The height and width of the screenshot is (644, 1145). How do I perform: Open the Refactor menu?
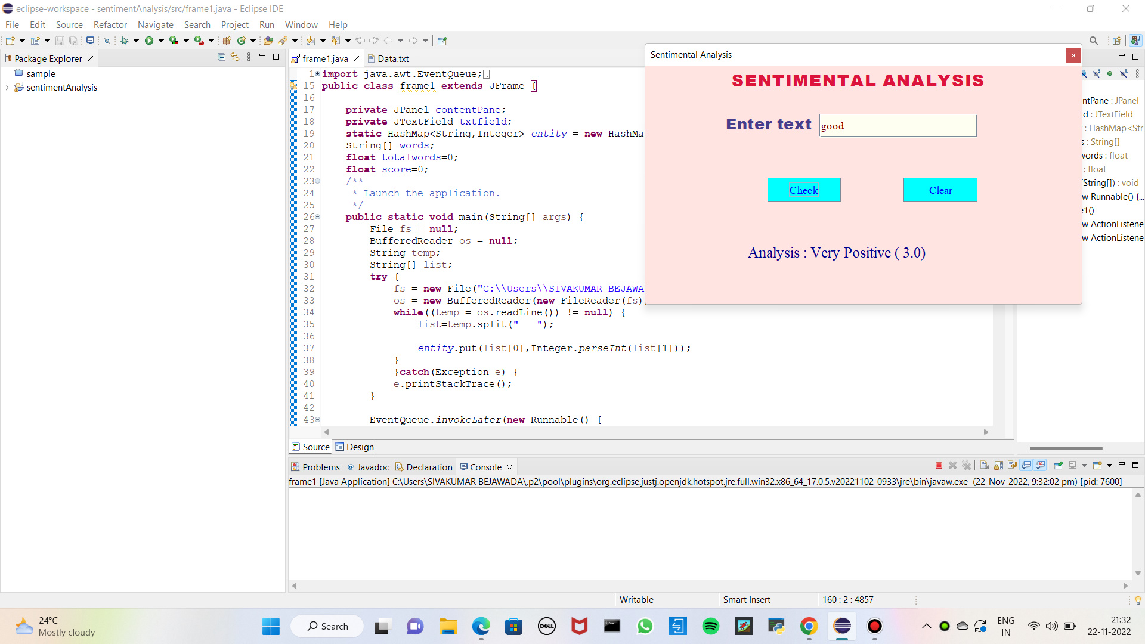[x=110, y=24]
